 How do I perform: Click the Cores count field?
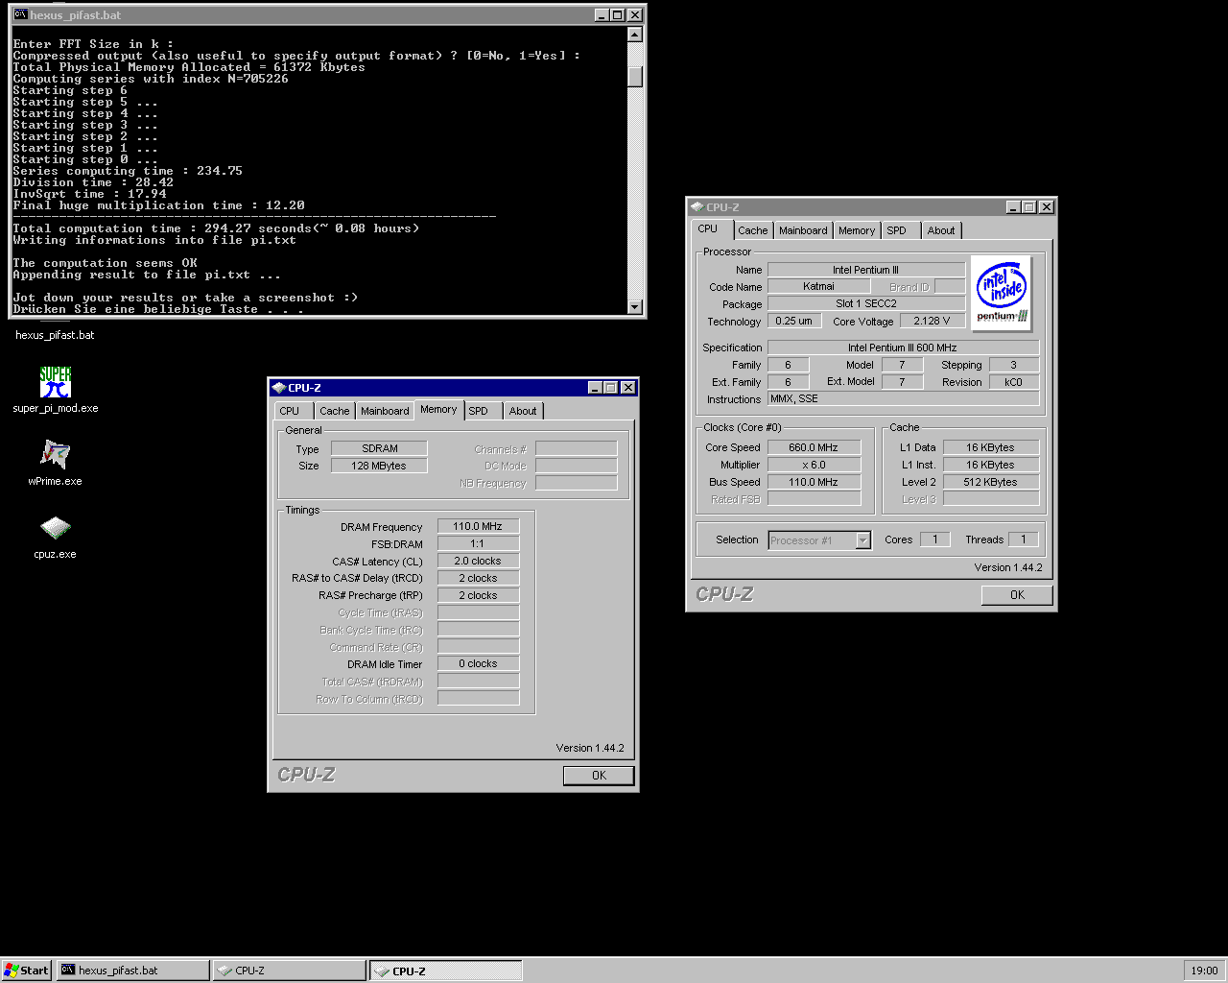pyautogui.click(x=934, y=539)
